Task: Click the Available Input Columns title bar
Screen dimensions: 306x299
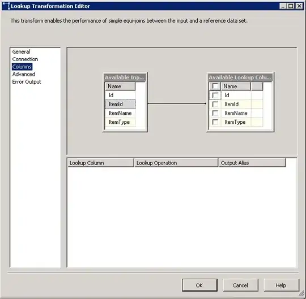Action: 125,77
